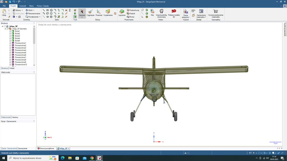The image size is (287, 161).
Task: Open the Strona początkowa document tab
Action: [47, 148]
